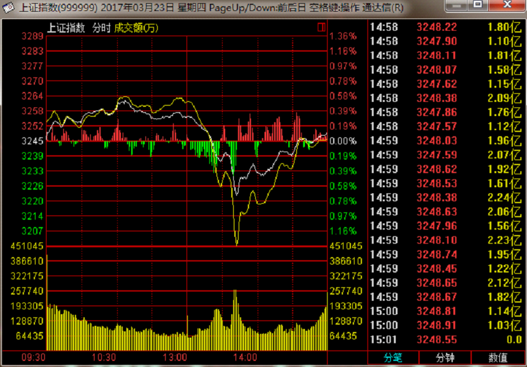Click the 14:00 time axis label
Image resolution: width=527 pixels, height=367 pixels.
point(245,358)
